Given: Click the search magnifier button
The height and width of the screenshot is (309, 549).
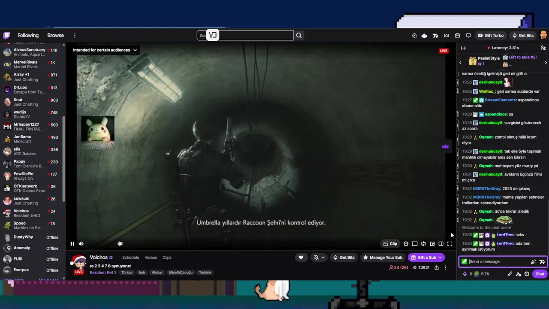Looking at the screenshot, I should (x=299, y=36).
